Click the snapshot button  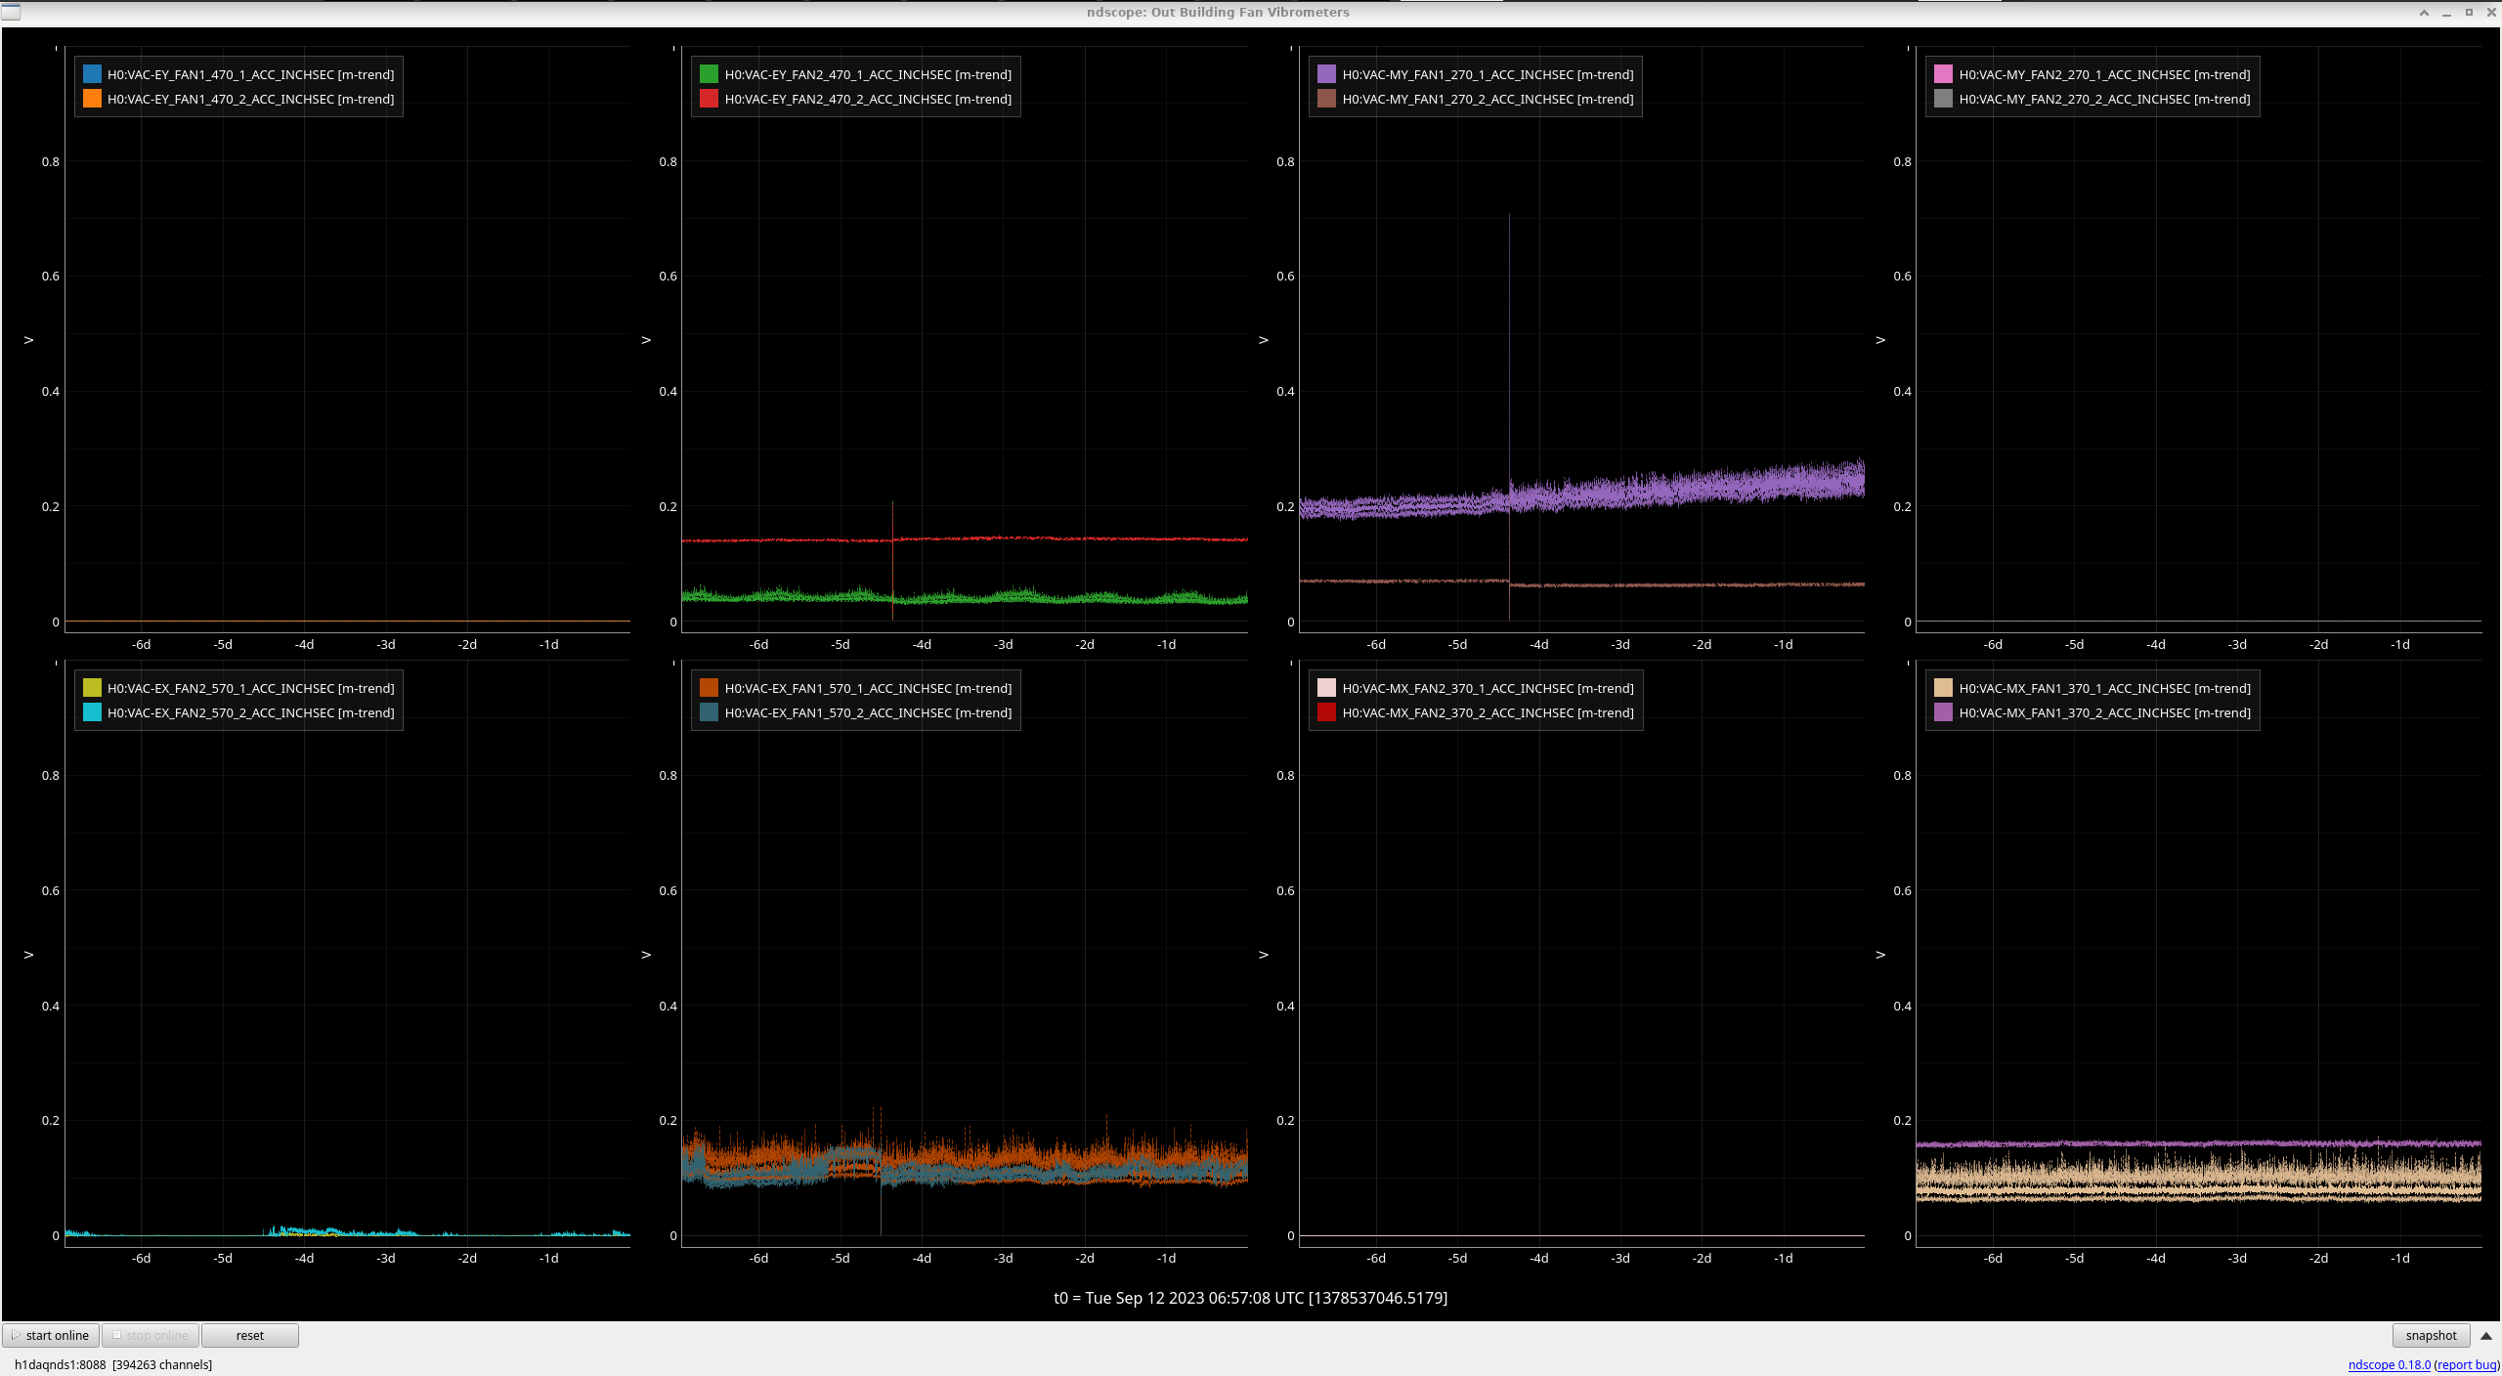pos(2431,1335)
